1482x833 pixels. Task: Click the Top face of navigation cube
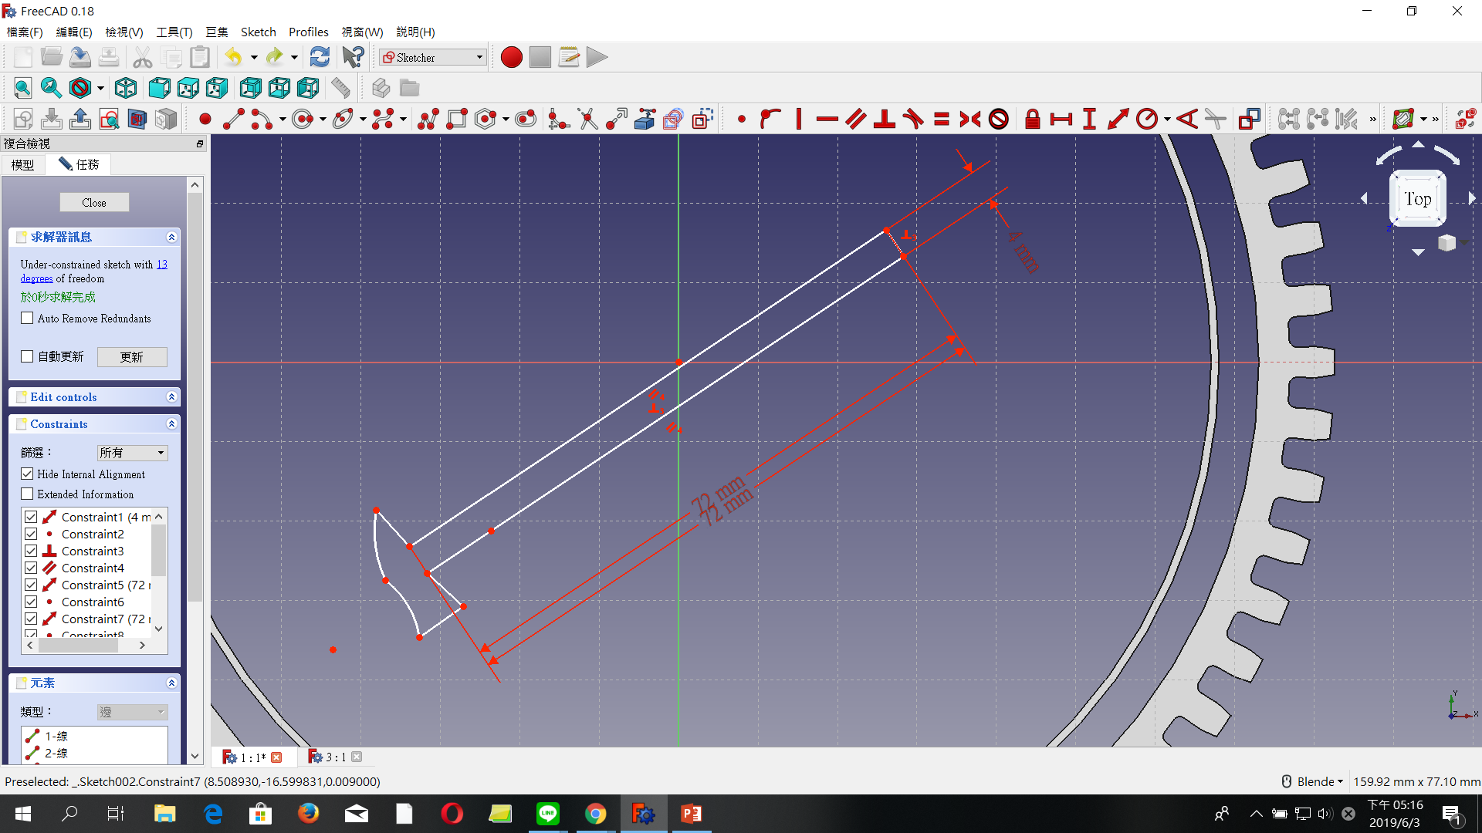[1417, 199]
